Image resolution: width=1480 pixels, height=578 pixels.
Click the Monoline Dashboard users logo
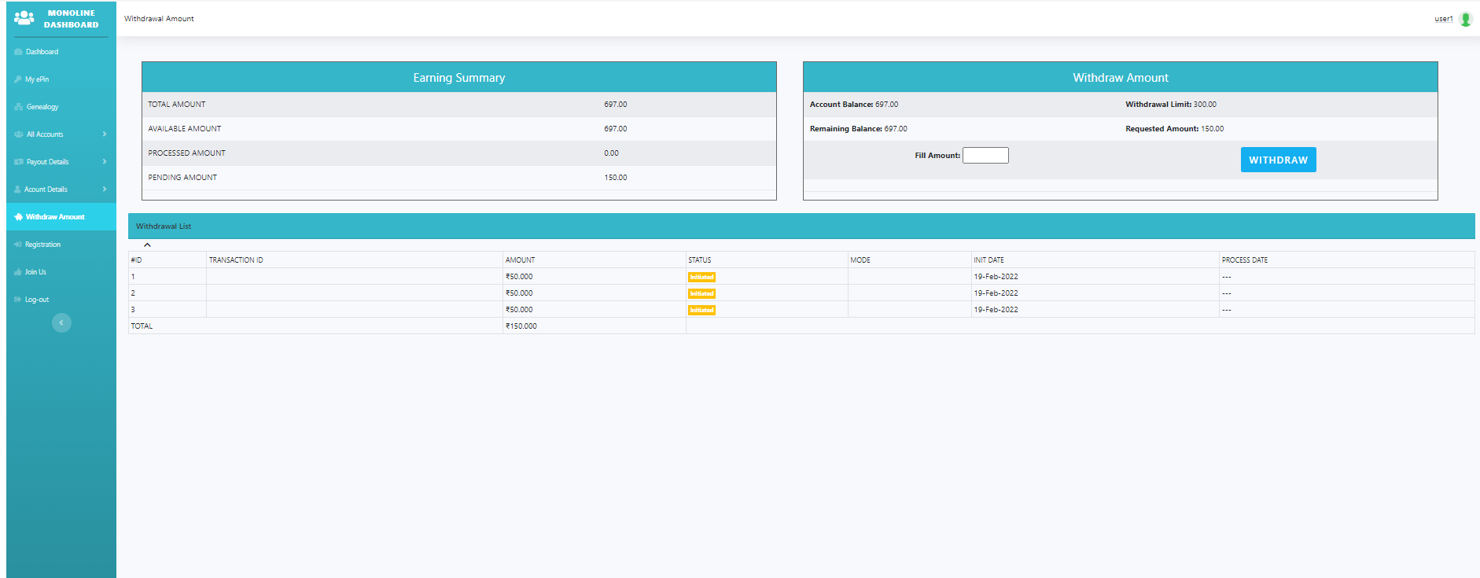(x=24, y=18)
